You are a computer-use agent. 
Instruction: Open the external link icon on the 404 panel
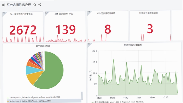[x=46, y=13]
